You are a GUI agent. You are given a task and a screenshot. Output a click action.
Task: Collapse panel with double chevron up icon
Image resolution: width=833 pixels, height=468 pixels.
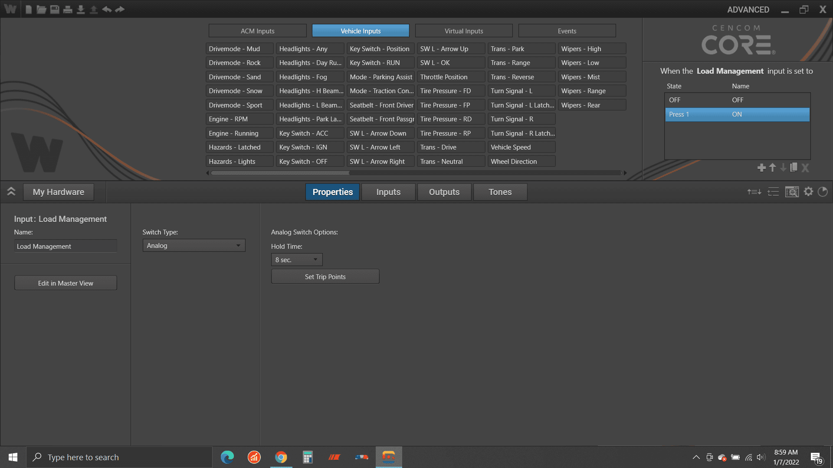click(11, 192)
